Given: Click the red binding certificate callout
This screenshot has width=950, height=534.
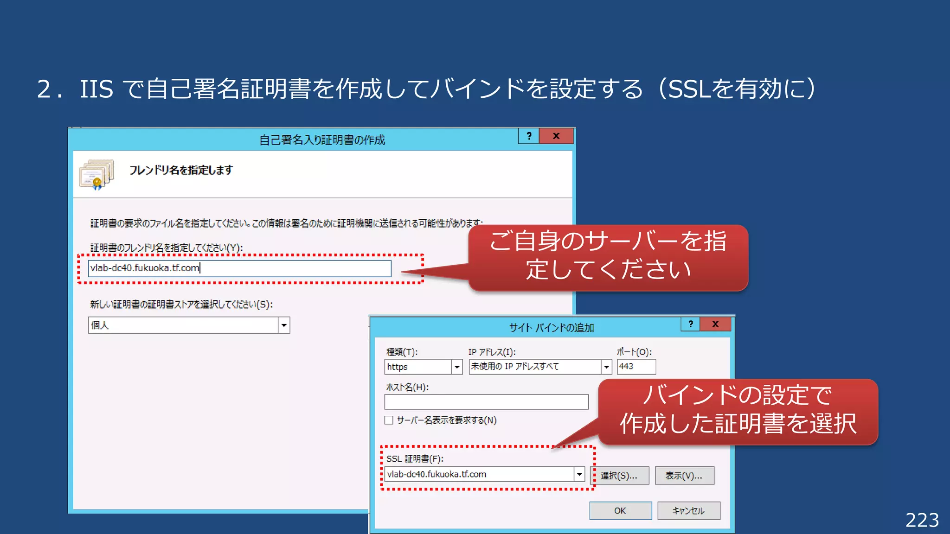Looking at the screenshot, I should point(738,411).
